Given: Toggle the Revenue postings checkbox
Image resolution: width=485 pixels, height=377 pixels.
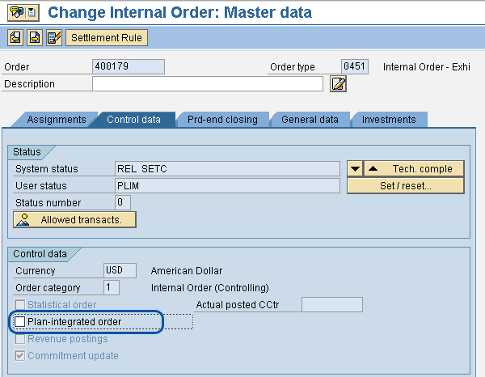Looking at the screenshot, I should (x=20, y=339).
